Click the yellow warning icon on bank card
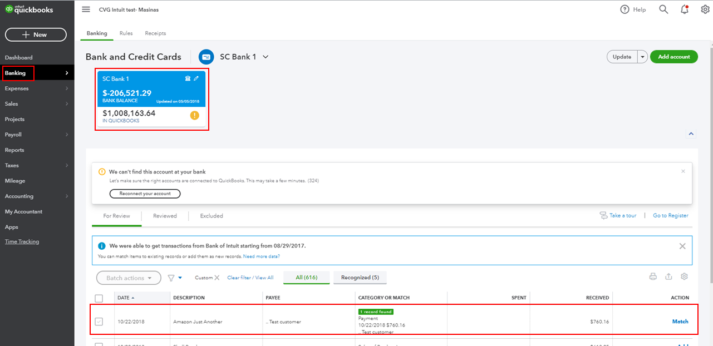This screenshot has height=346, width=713. (194, 116)
